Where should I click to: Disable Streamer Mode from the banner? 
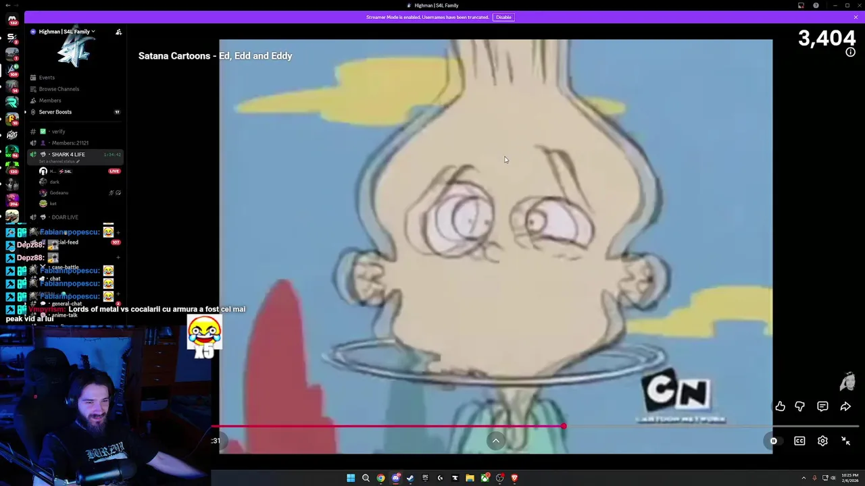point(503,17)
